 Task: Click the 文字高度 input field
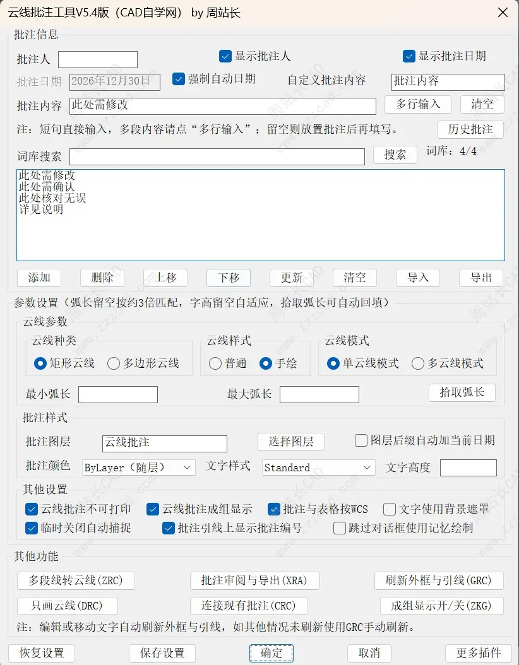pos(468,468)
